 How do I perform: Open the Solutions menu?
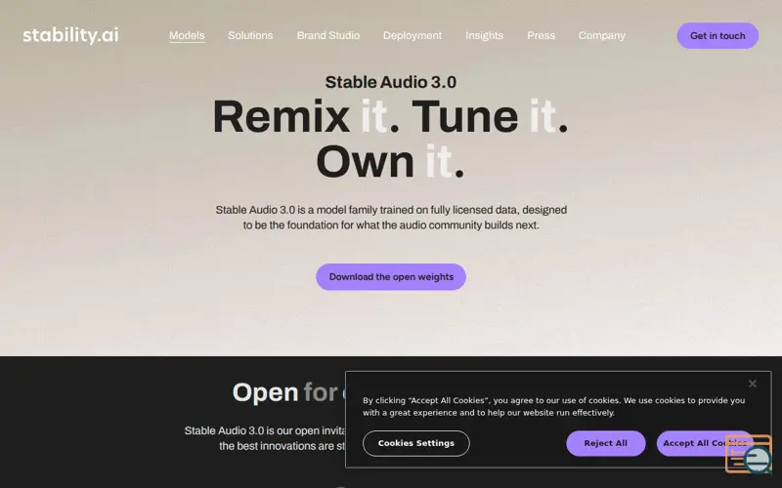pyautogui.click(x=250, y=35)
